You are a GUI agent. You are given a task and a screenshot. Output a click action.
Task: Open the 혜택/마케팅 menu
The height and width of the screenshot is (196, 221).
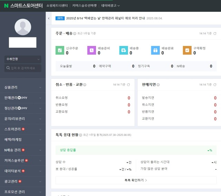(23, 140)
